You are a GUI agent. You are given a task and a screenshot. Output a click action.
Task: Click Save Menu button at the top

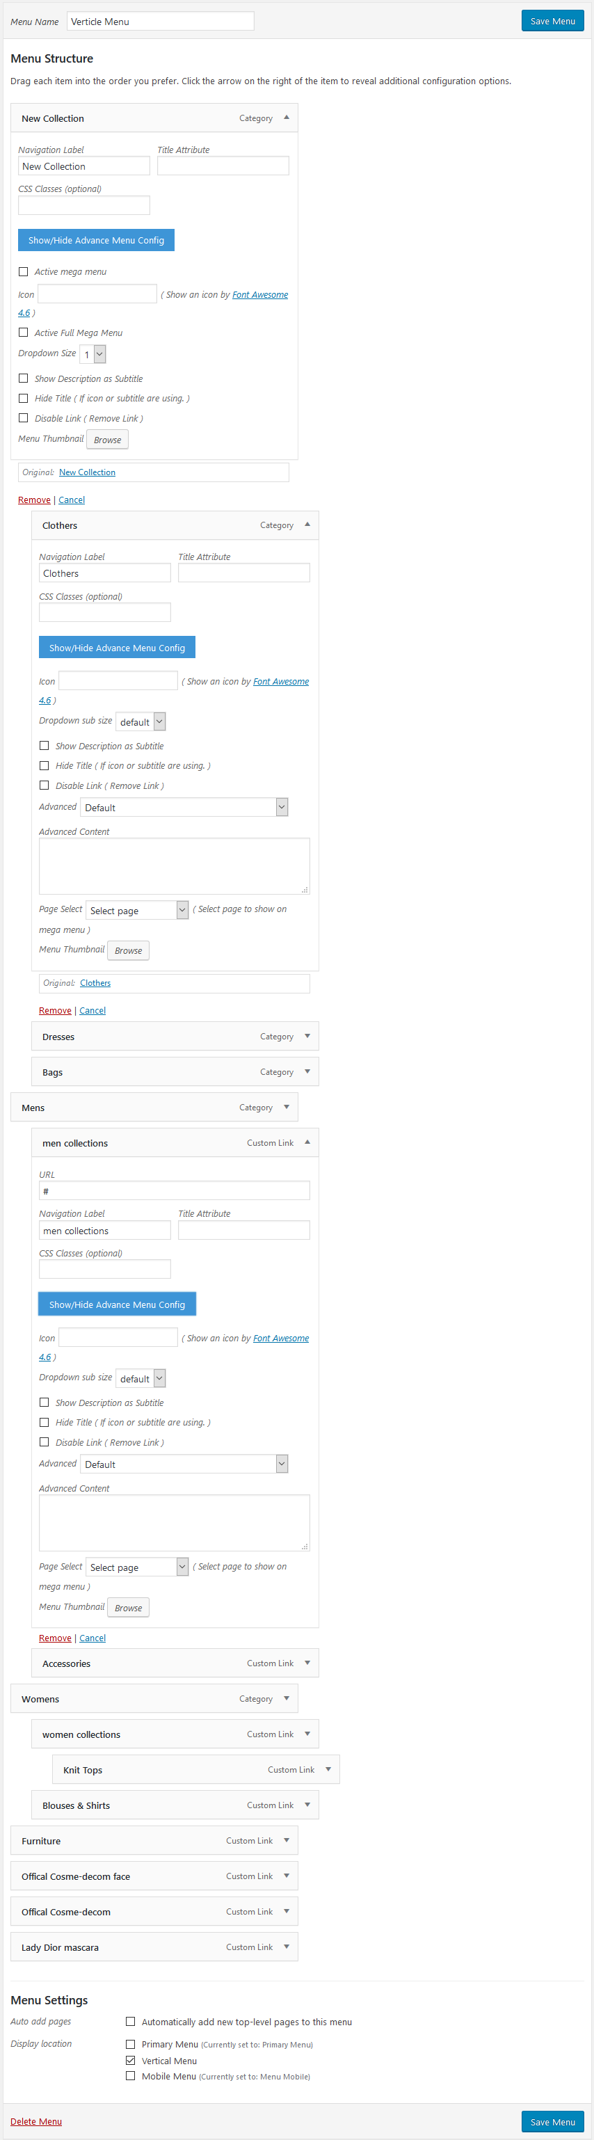click(552, 21)
